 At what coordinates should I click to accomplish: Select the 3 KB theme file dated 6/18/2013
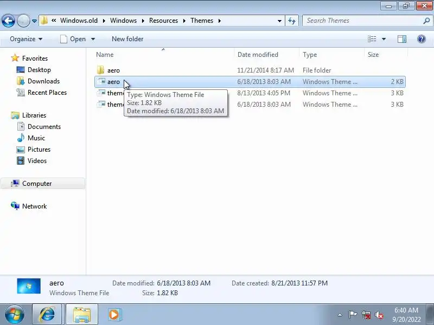(x=250, y=105)
